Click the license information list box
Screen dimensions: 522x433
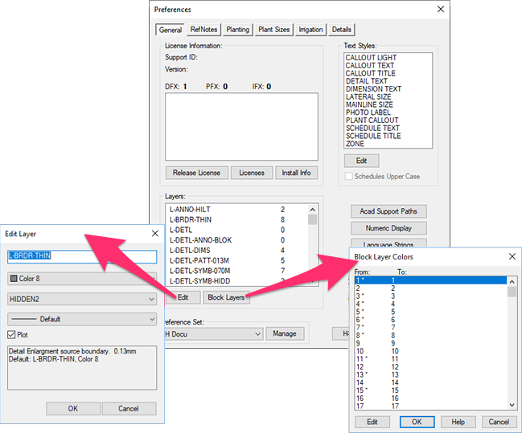241,127
